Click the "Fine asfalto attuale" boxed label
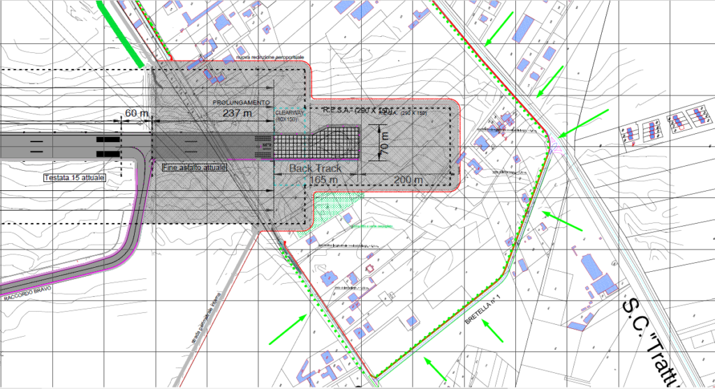Screen dimensions: 715x389 [194, 167]
